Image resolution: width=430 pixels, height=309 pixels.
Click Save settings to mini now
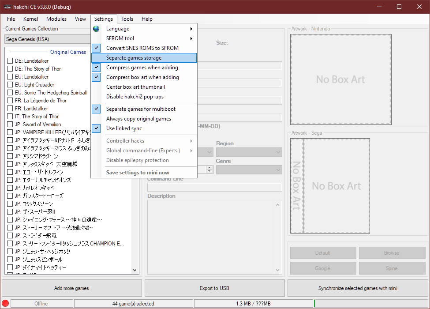(144, 173)
